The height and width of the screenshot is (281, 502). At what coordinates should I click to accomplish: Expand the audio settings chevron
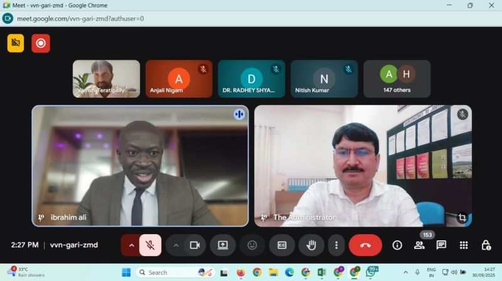point(131,245)
